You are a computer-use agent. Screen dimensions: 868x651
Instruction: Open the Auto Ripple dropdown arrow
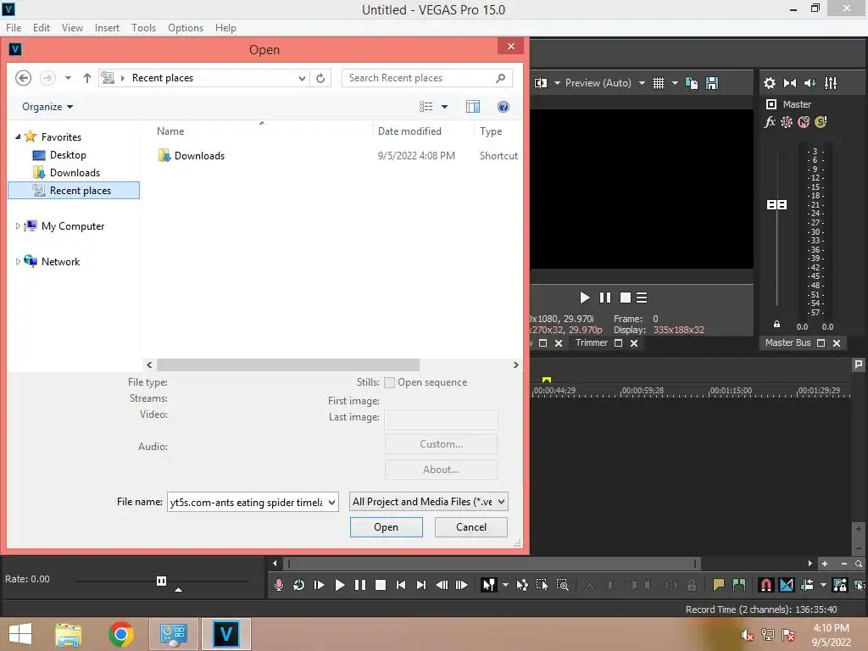pyautogui.click(x=823, y=585)
